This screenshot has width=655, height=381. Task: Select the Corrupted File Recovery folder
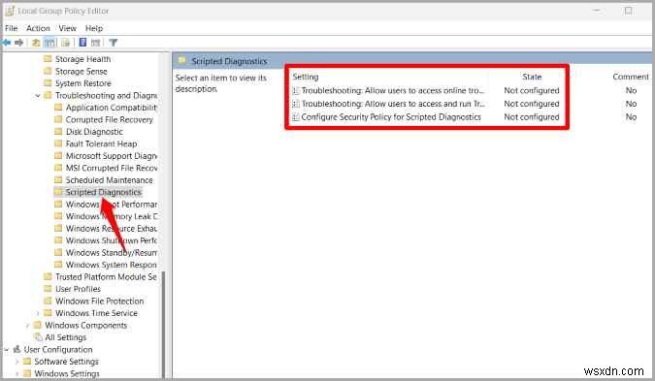click(x=109, y=120)
